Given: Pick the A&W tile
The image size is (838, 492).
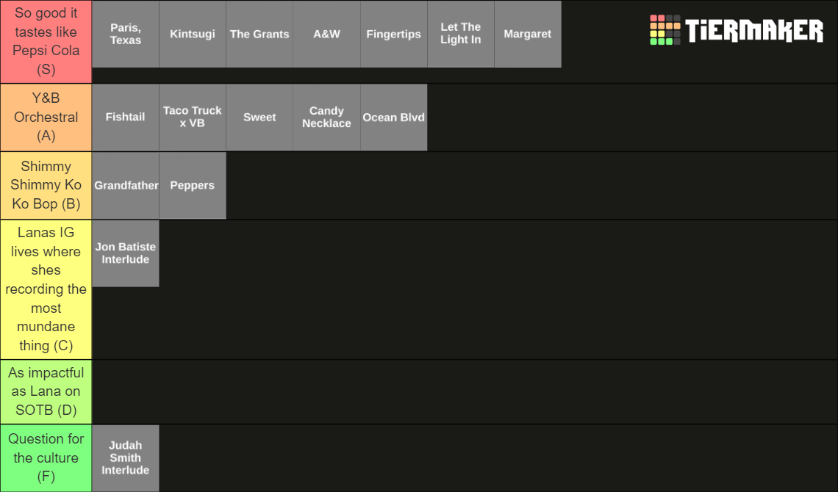Looking at the screenshot, I should pyautogui.click(x=326, y=35).
